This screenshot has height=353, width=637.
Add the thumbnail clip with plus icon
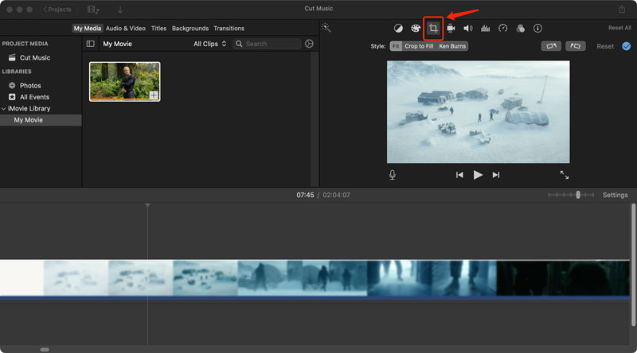(154, 95)
